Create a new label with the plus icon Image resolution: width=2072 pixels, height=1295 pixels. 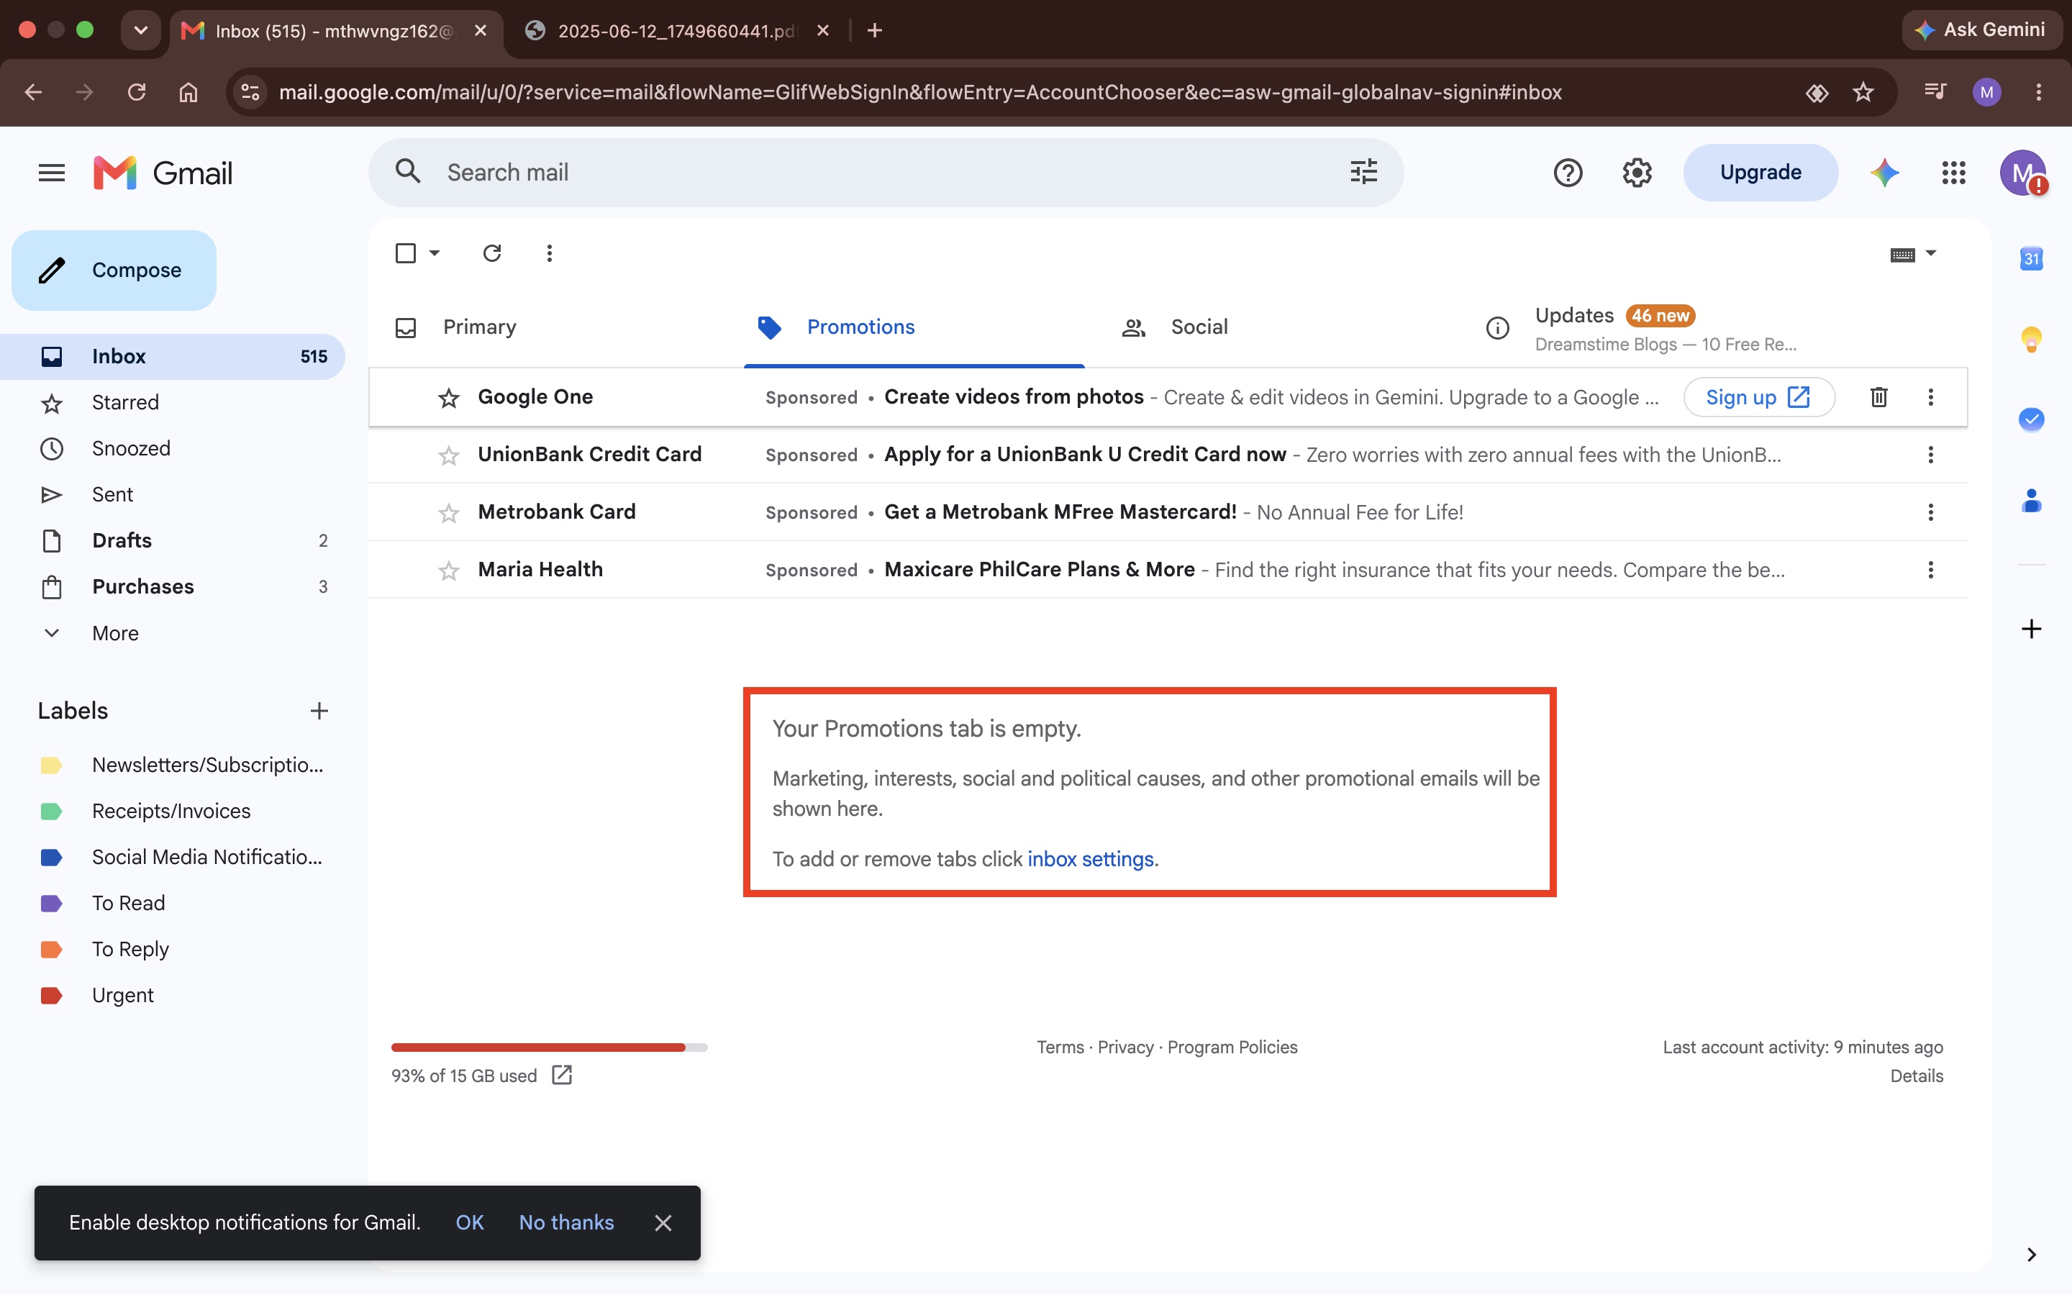(x=319, y=711)
